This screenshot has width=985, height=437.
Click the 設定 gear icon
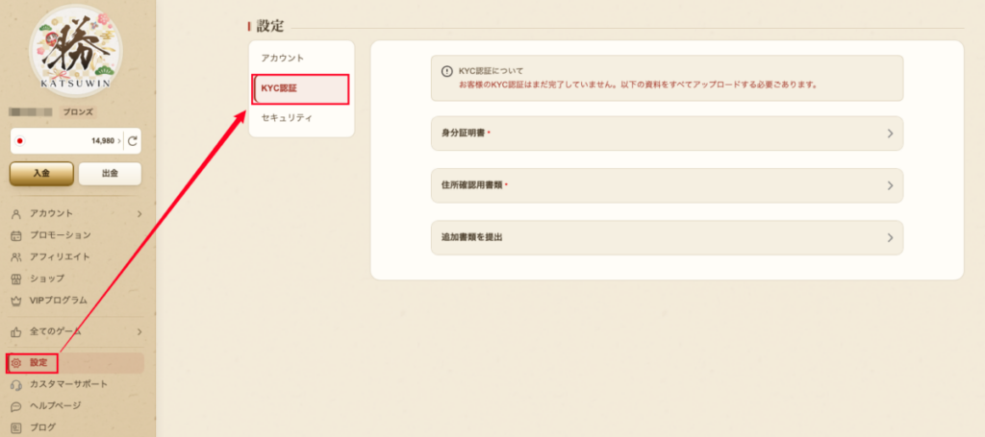point(16,362)
